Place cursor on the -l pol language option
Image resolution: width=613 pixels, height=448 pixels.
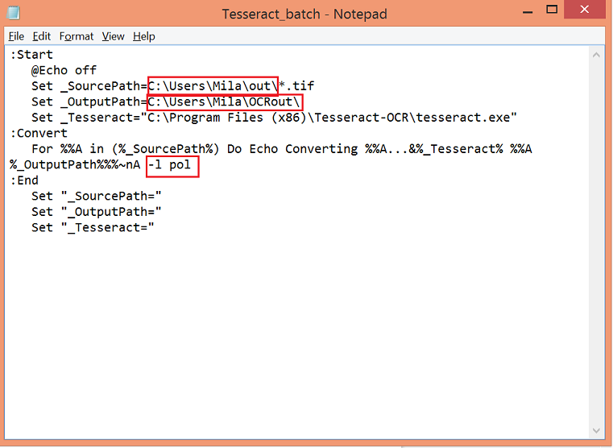pos(172,165)
